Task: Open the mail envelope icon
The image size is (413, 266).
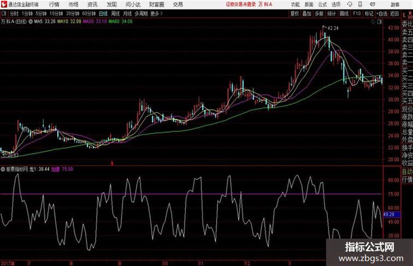Action: click(x=372, y=4)
